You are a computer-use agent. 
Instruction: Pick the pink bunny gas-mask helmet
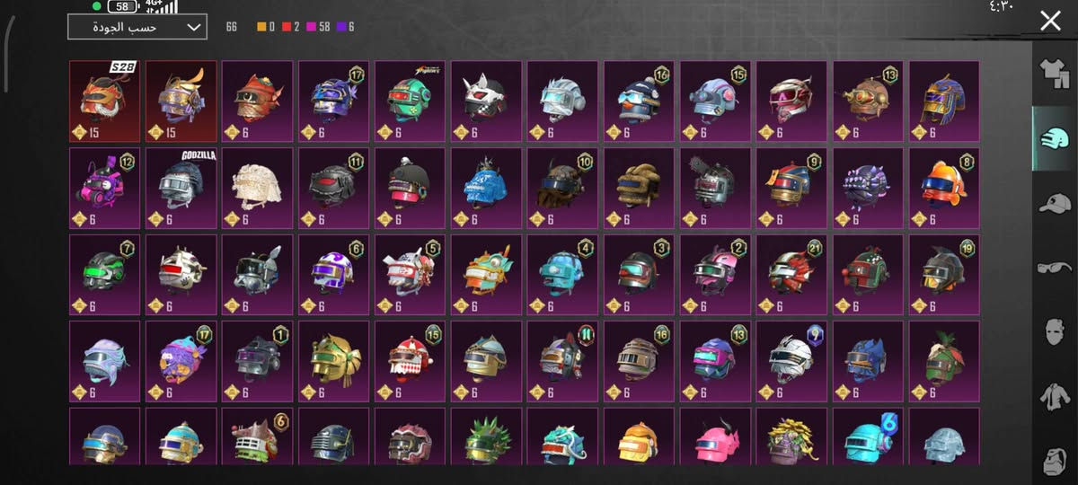[105, 188]
